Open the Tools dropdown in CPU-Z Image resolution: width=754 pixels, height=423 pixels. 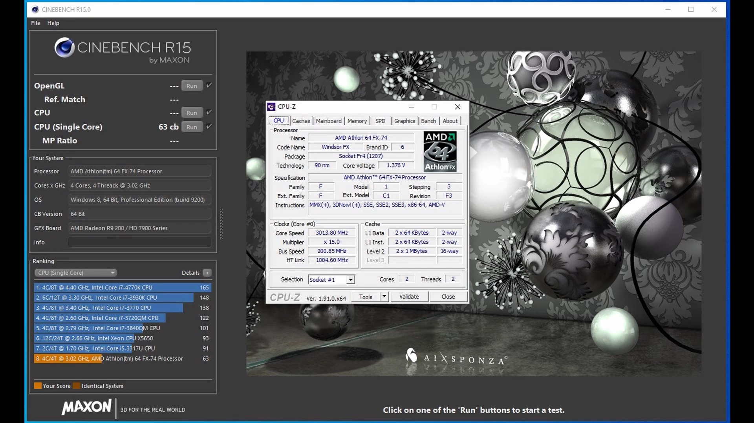coord(384,297)
